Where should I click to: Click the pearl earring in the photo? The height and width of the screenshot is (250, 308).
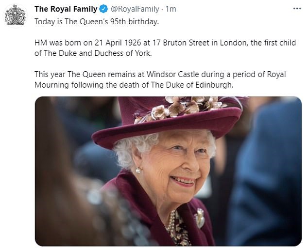tap(138, 170)
